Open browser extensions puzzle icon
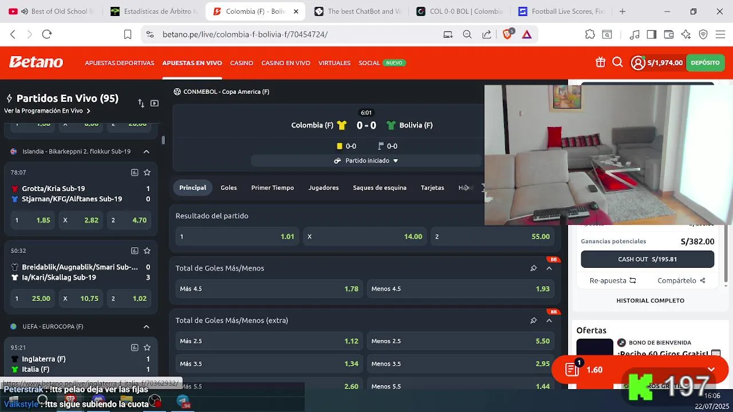The height and width of the screenshot is (412, 733). [x=590, y=34]
